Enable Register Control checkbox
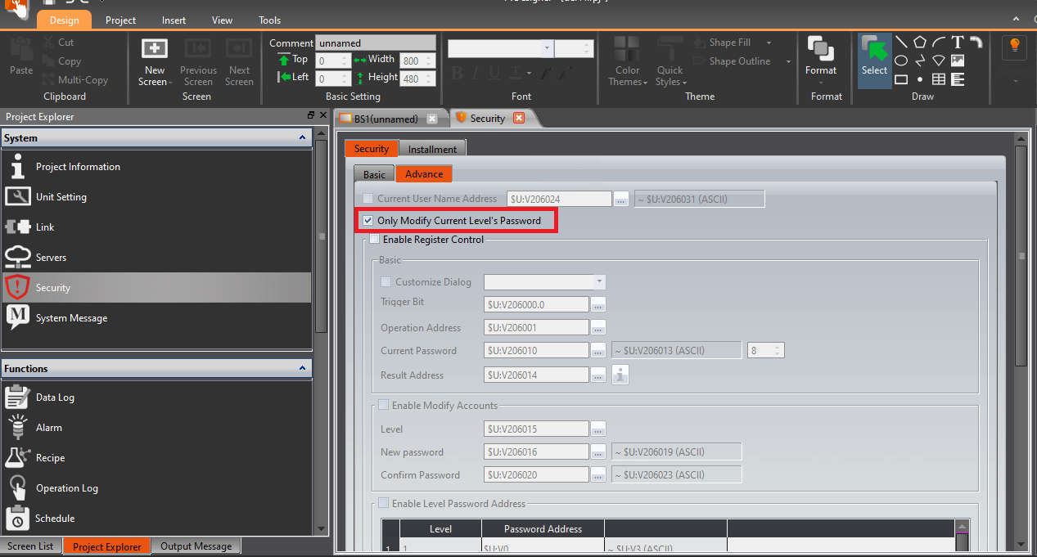The image size is (1037, 557). click(375, 240)
